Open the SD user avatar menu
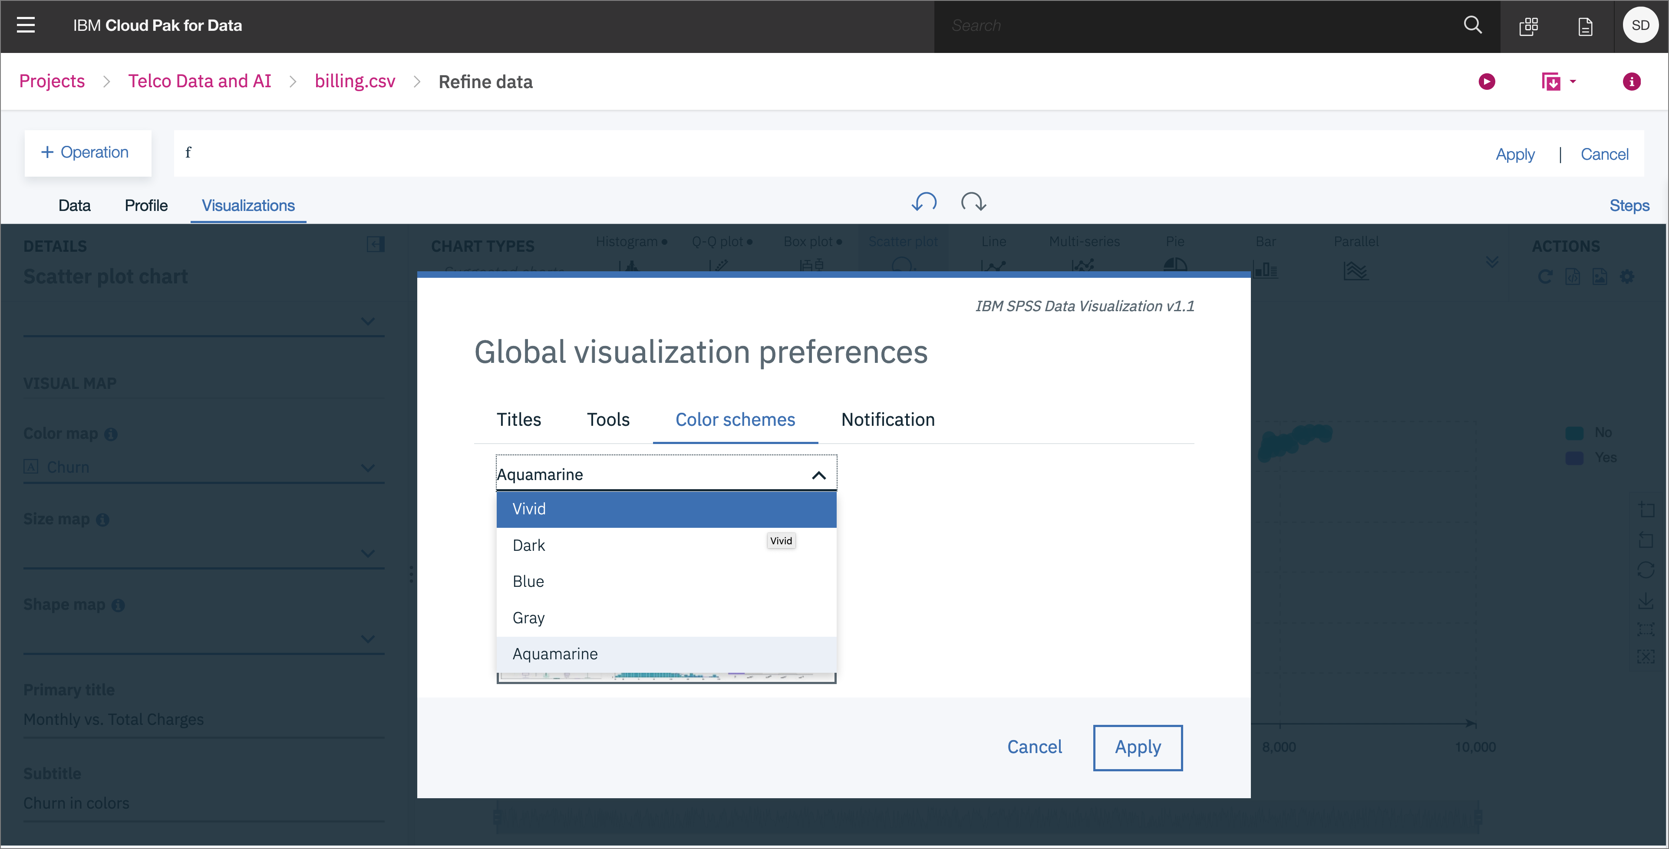This screenshot has height=849, width=1669. [x=1640, y=25]
